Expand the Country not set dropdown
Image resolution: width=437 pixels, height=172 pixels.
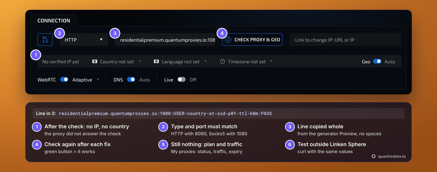coord(117,62)
